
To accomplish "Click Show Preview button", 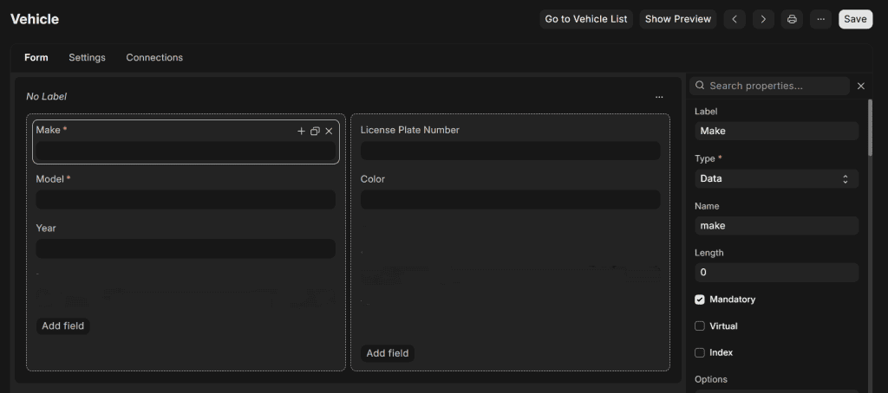I will point(678,19).
